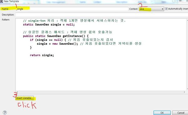This screenshot has width=188, height=115.
Task: Toggle the Automatically insert checkbox
Action: pos(166,9)
